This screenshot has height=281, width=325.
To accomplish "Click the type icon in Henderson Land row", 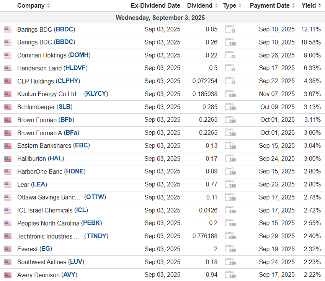I will [230, 68].
